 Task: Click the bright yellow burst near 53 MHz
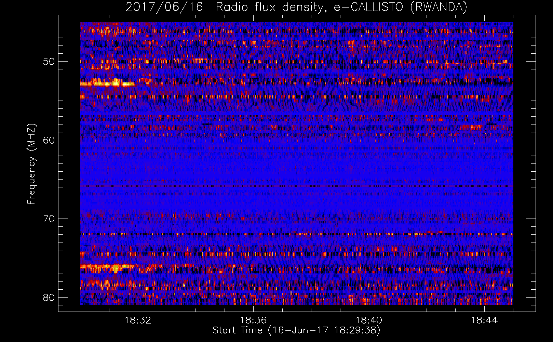(107, 83)
